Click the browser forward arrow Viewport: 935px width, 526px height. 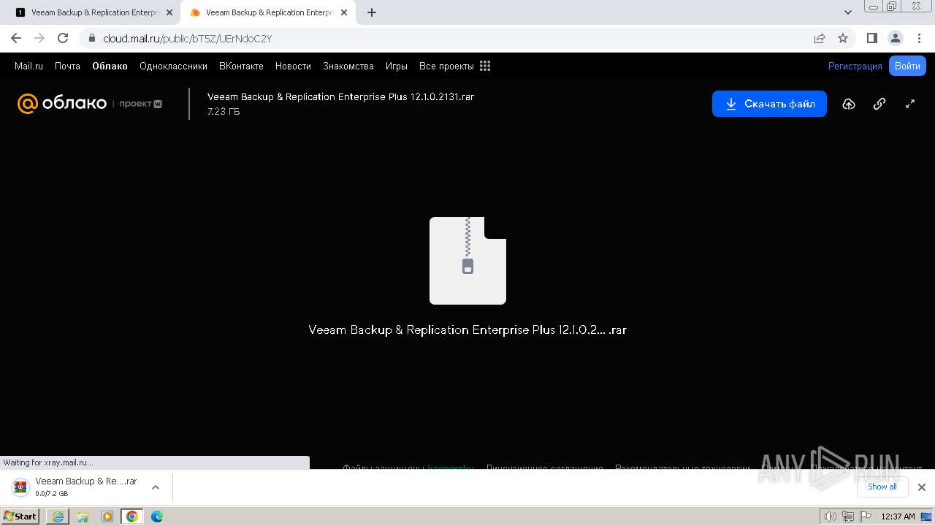coord(39,38)
